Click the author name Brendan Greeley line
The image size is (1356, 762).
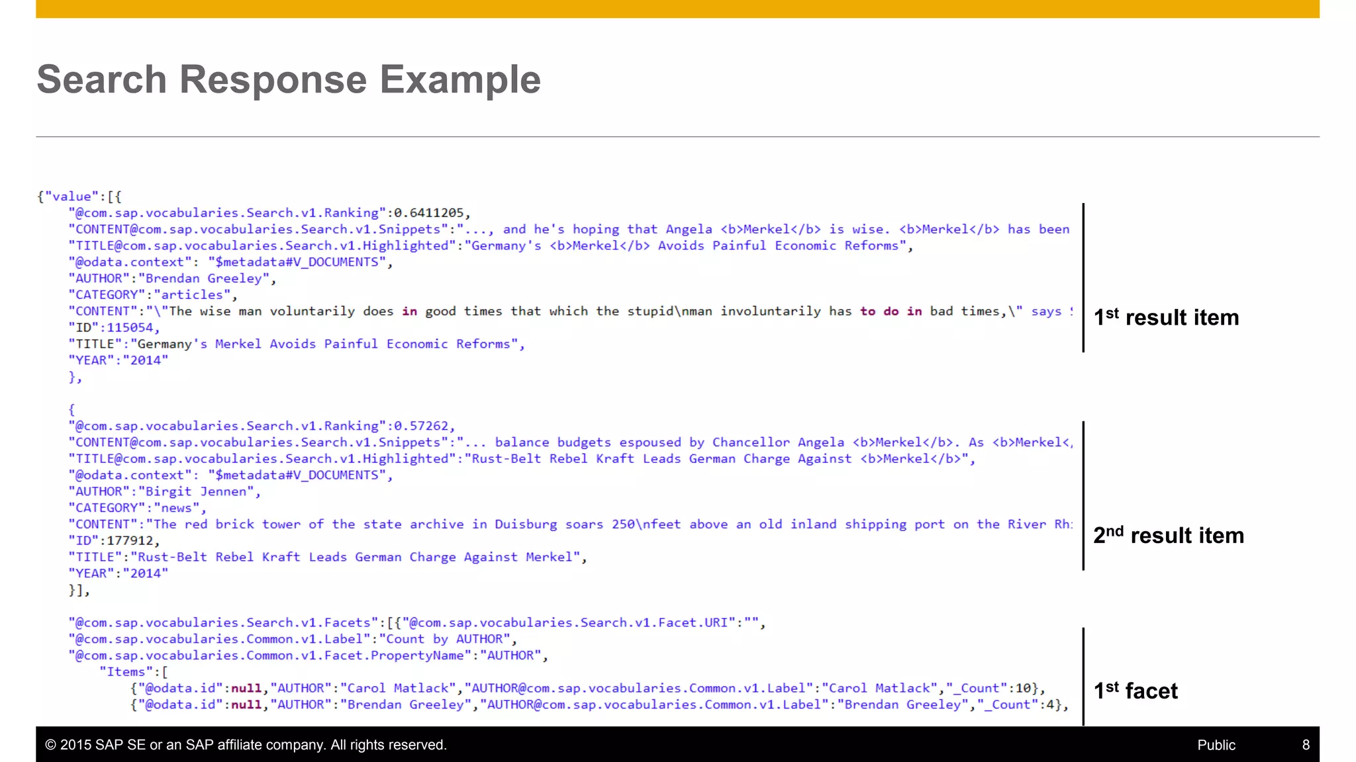(207, 278)
